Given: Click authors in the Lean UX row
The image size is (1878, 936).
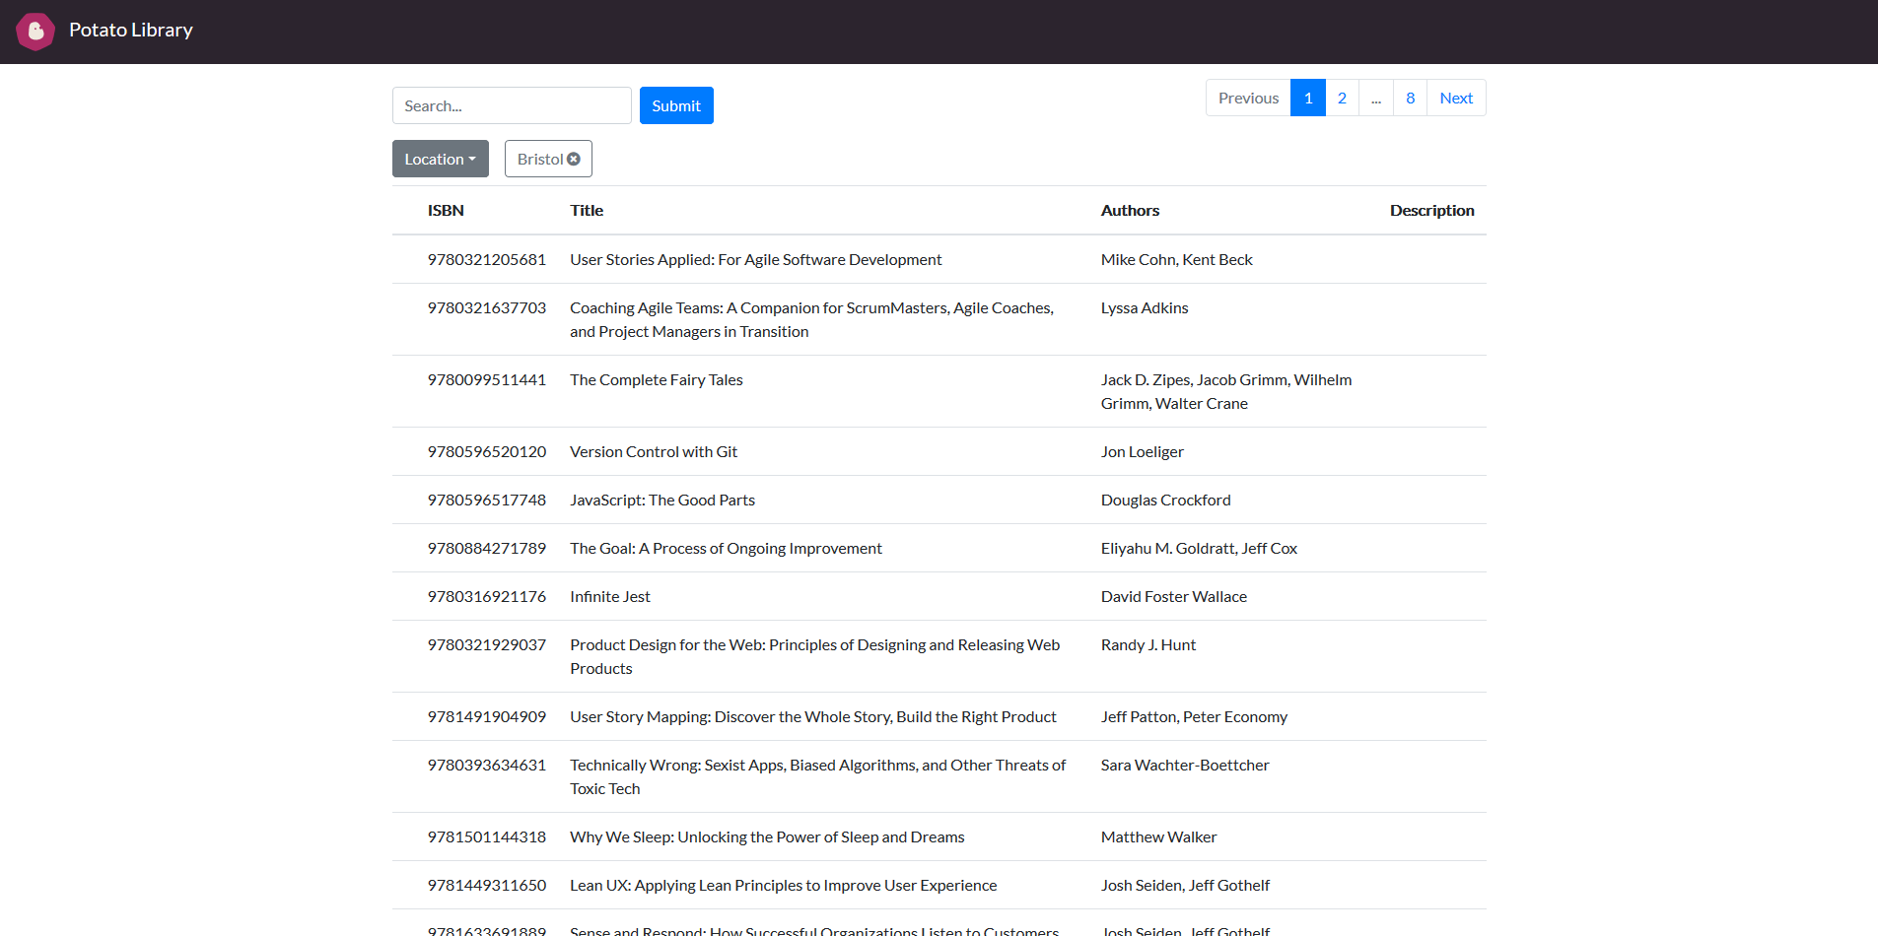Looking at the screenshot, I should (1185, 885).
